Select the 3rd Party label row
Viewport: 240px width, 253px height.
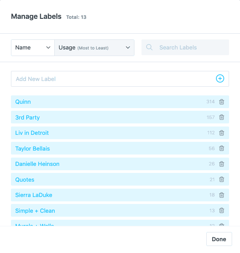120,117
